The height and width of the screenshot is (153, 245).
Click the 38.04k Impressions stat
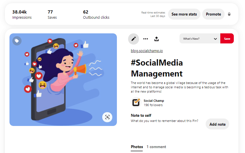22,14
